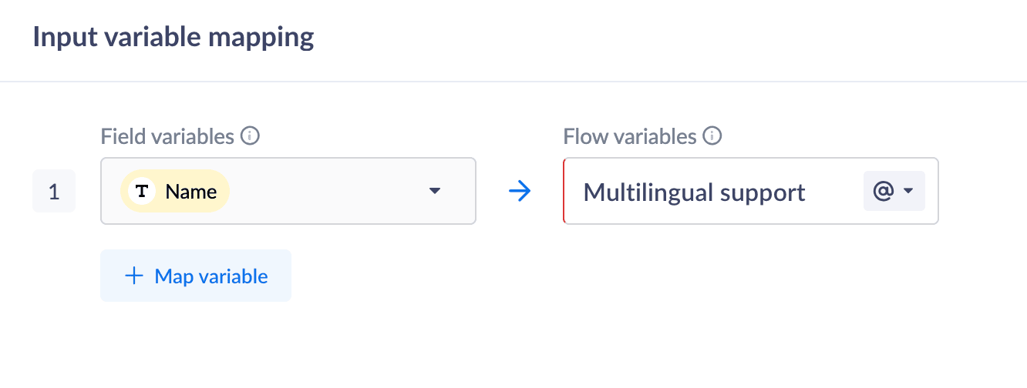Click the "Input variable mapping" heading
The height and width of the screenshot is (388, 1027).
[173, 37]
